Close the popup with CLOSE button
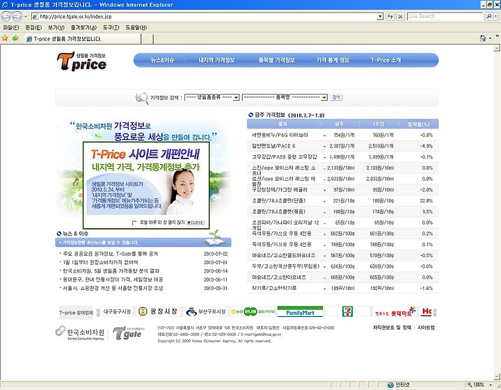The image size is (501, 390). point(196,222)
